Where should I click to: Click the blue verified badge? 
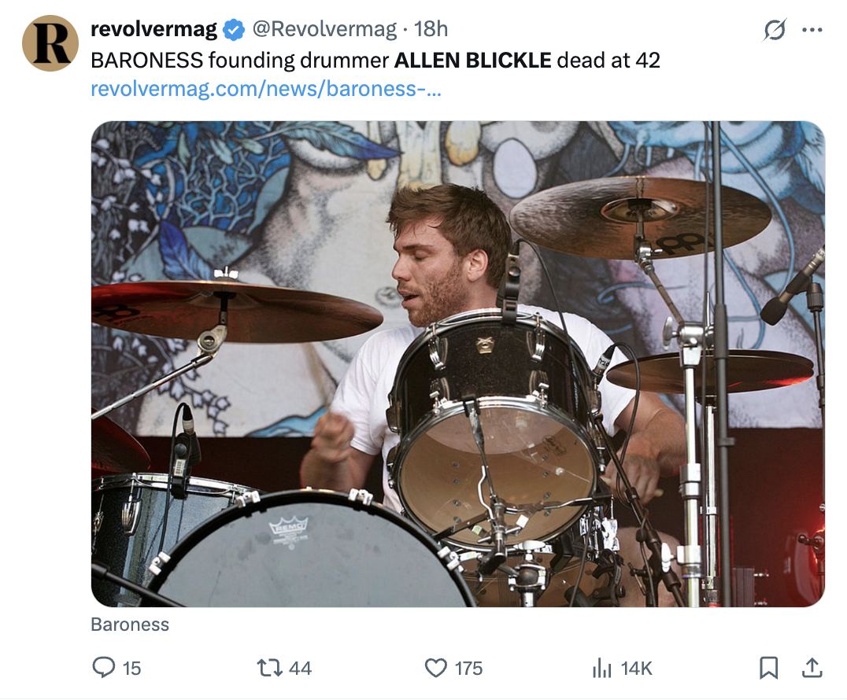(x=234, y=30)
